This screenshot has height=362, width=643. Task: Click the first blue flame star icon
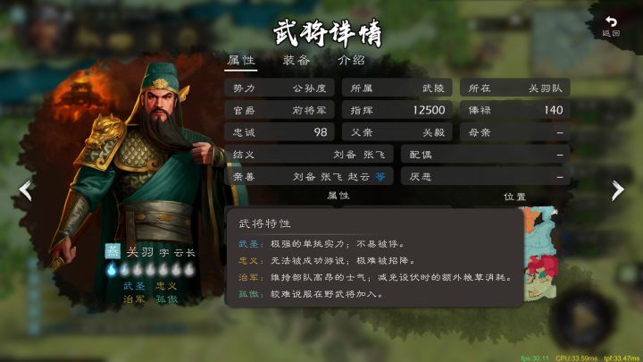tap(112, 269)
